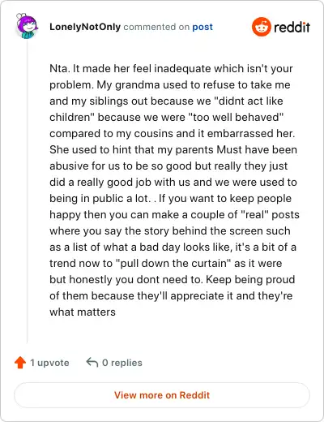Open the blue "post" link
Viewport: 324px width, 422px height.
202,27
